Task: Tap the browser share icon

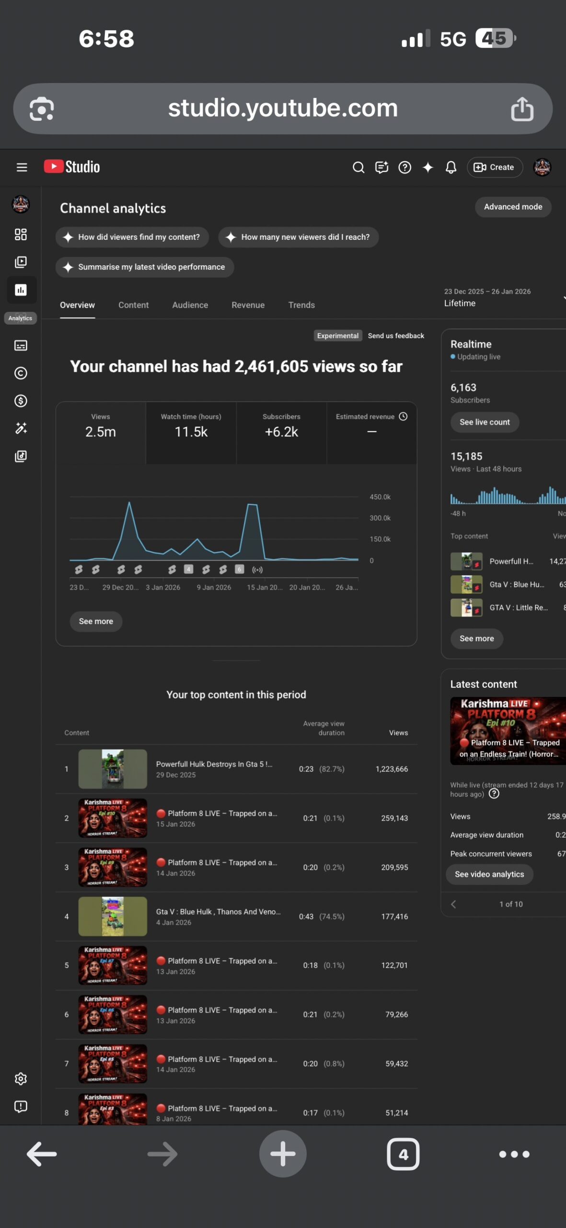Action: [521, 109]
